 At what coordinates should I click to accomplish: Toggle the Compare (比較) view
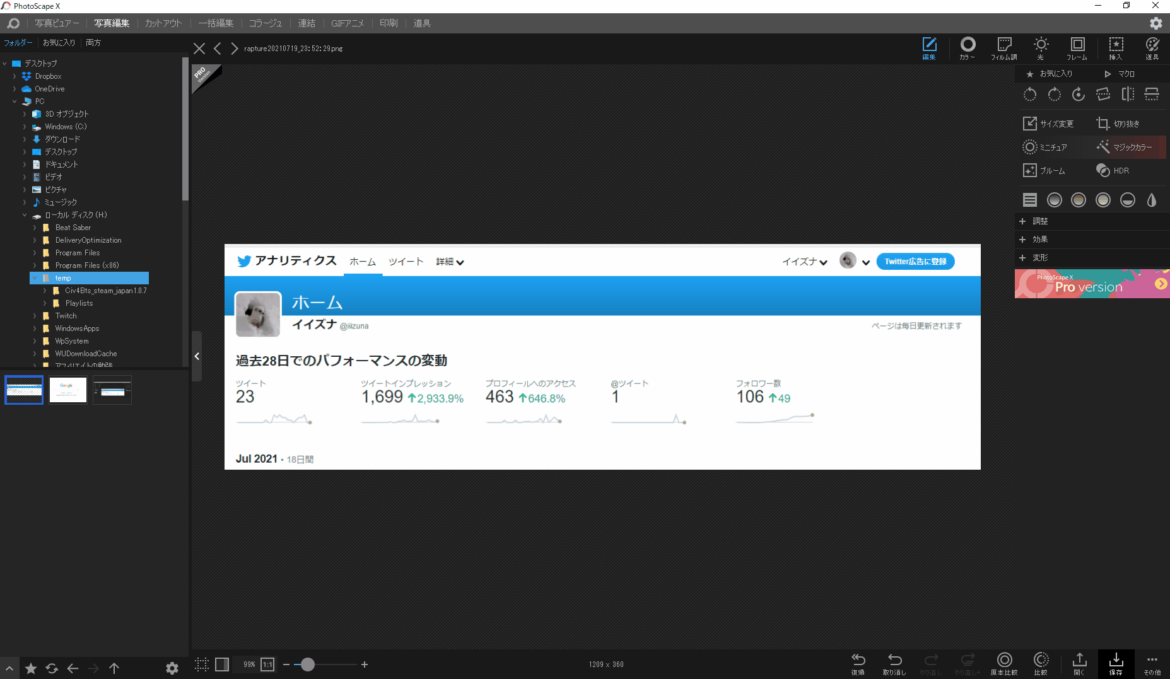(1041, 663)
